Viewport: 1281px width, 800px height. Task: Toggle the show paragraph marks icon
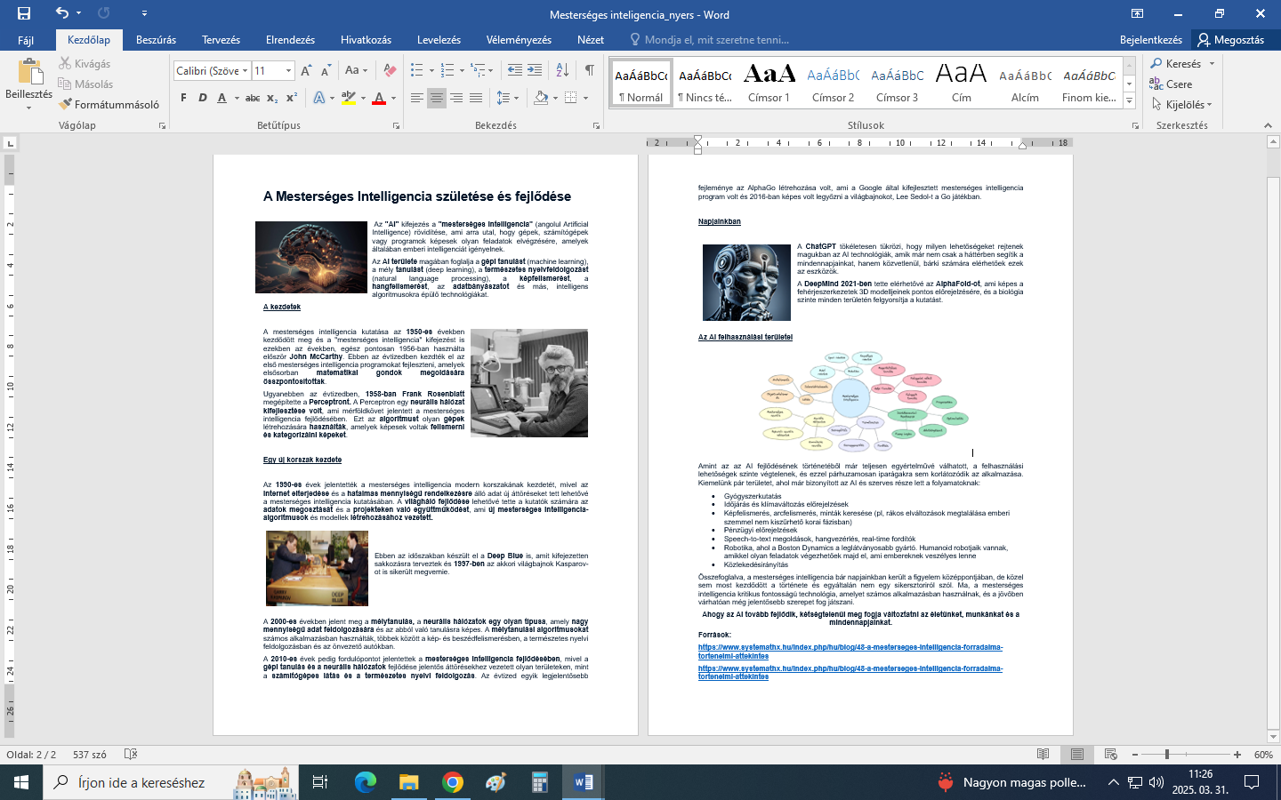tap(589, 70)
